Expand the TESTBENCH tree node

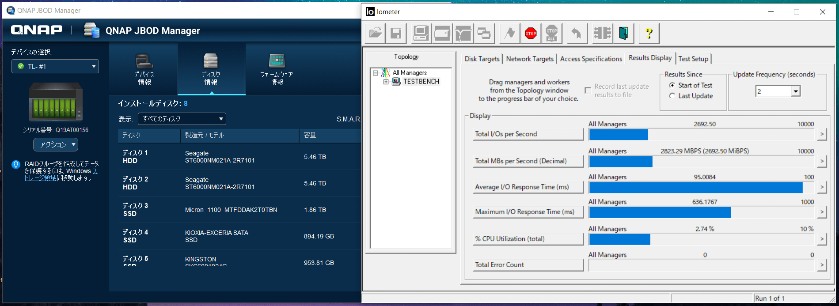386,82
